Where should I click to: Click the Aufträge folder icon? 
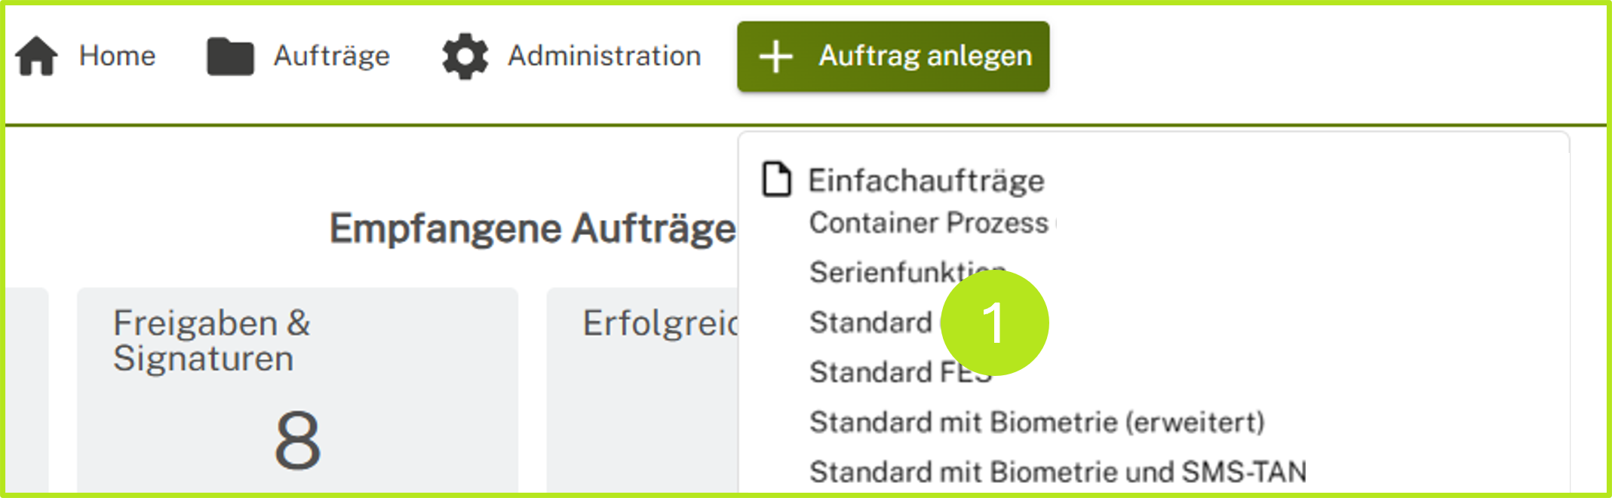click(229, 54)
